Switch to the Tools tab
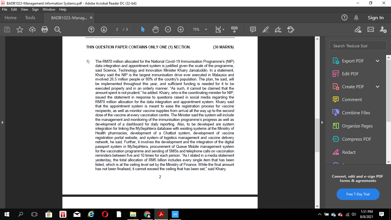The image size is (391, 220). [x=30, y=17]
